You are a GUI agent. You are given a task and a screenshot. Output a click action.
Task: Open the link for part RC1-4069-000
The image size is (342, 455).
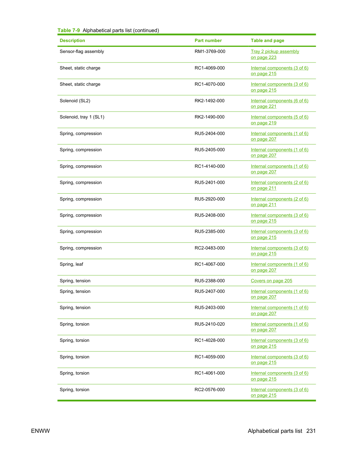coord(279,71)
